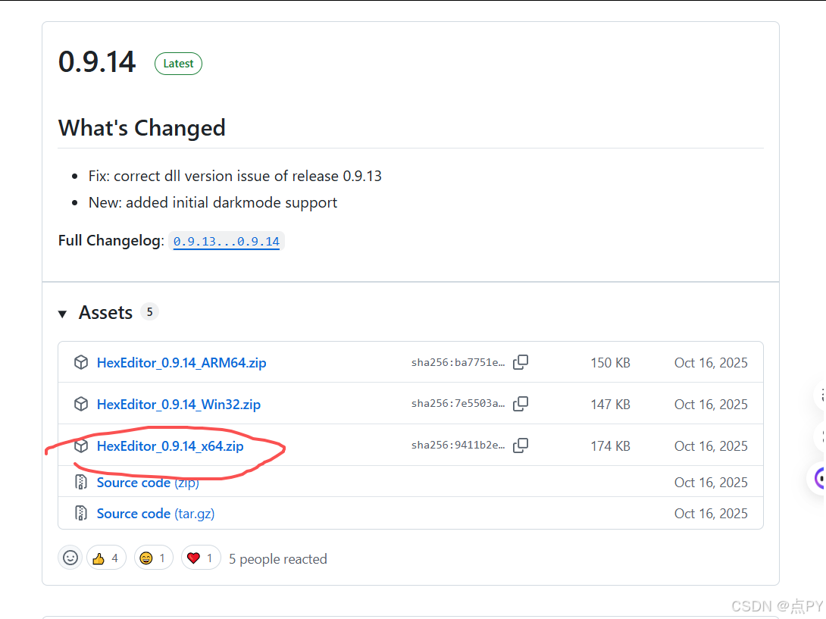Download HexEditor_0.9.14_x64.zip
Screen dimensions: 826x619
tap(171, 445)
